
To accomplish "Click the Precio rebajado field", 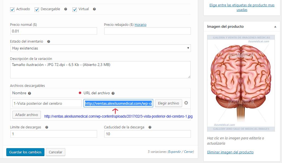I will point(148,31).
